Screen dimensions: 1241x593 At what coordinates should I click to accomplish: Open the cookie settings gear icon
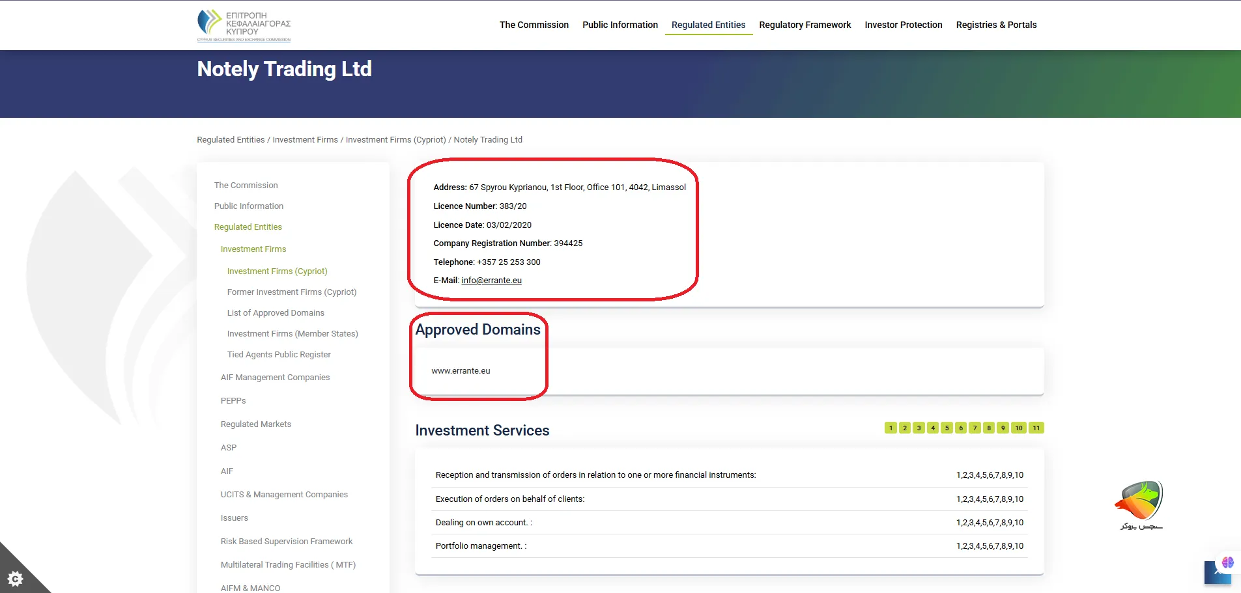(x=15, y=578)
